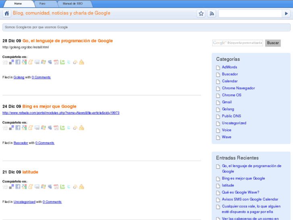Select Voice in Categorías
The height and width of the screenshot is (220, 293).
[x=227, y=130]
